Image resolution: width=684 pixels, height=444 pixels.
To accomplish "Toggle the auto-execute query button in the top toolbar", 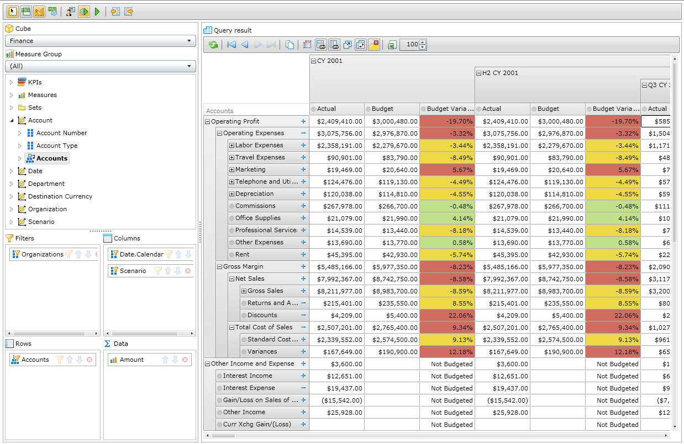I will pos(84,12).
